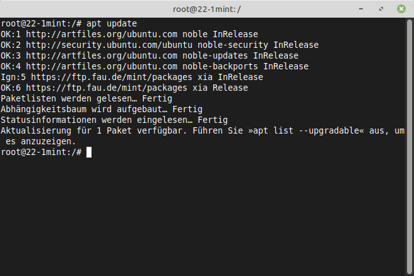Click the 'apt update' command text
Screen dimensions: 414x276
tap(112, 24)
